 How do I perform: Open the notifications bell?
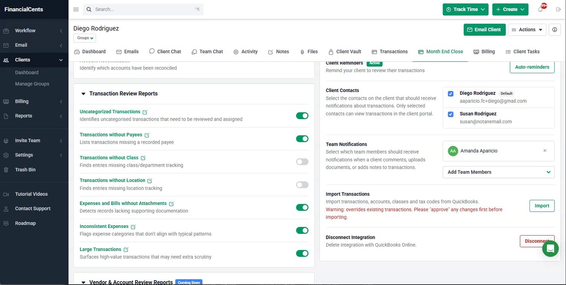pyautogui.click(x=540, y=9)
